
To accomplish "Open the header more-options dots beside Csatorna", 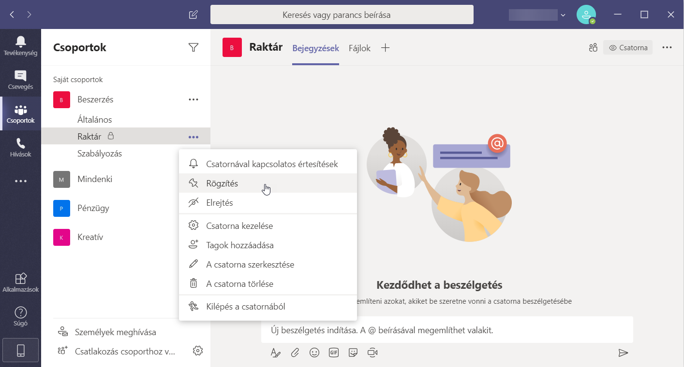I will coord(667,48).
